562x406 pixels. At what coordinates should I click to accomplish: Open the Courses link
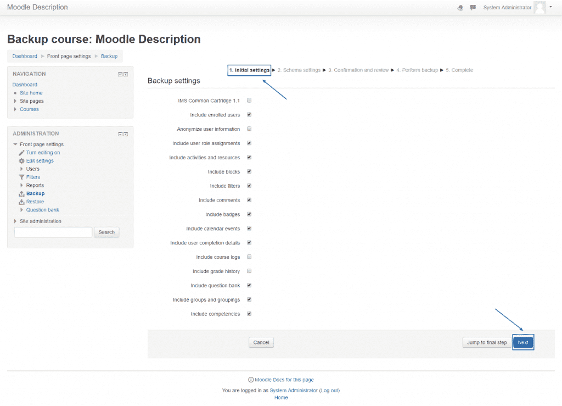click(x=29, y=109)
